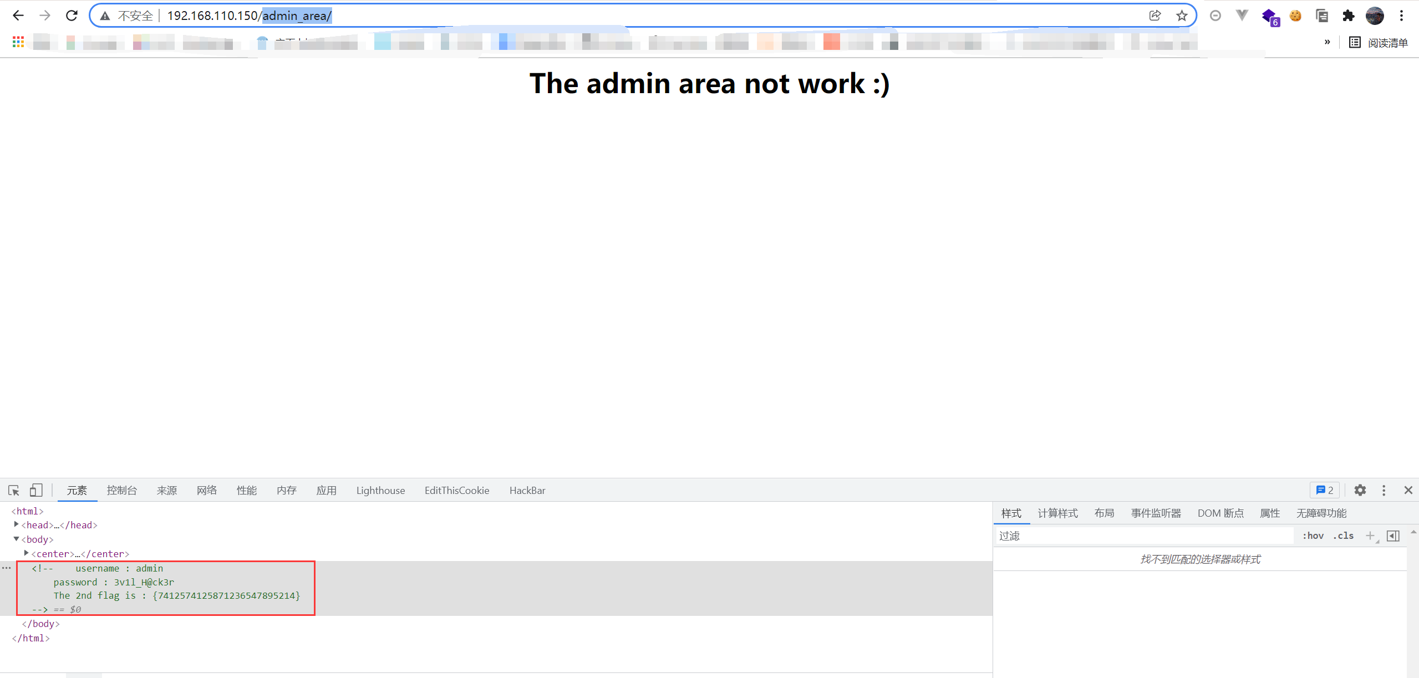Open DevTools settings gear icon
The image size is (1419, 678).
[1360, 490]
